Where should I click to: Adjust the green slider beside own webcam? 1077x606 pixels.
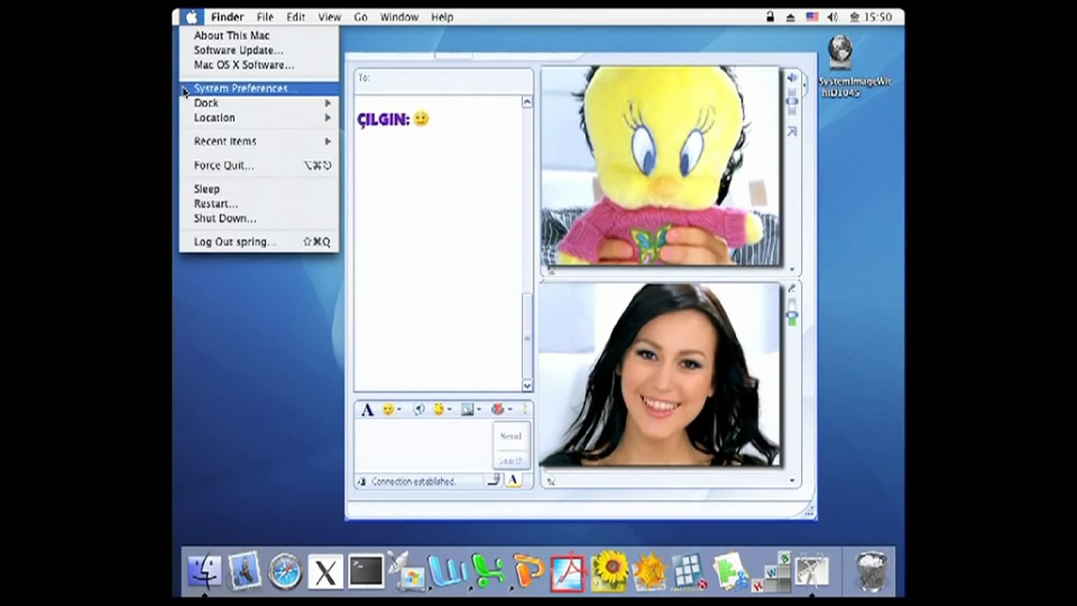pos(792,316)
